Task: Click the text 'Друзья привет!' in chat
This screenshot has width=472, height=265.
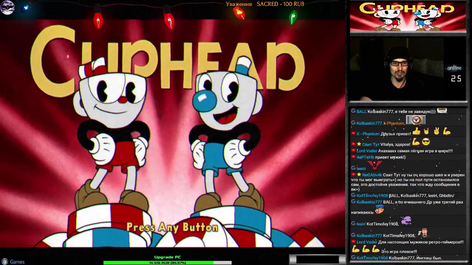Action: (396, 134)
